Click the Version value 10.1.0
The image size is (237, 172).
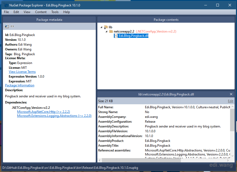[22, 40]
